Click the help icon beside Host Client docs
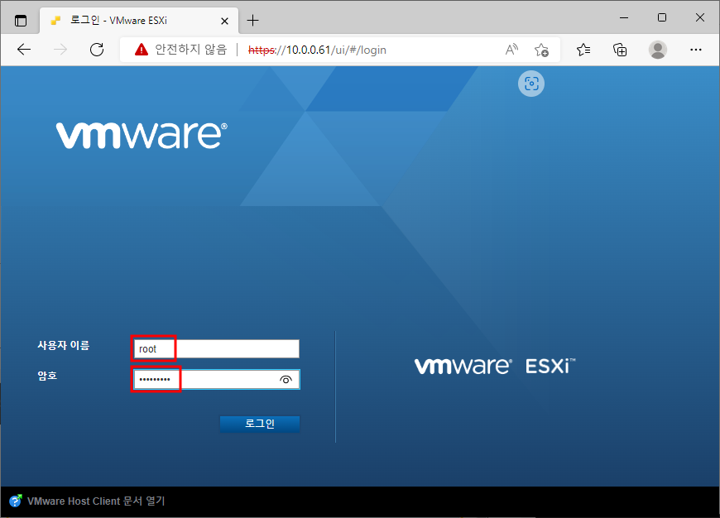Screen dimensions: 720x518 coord(16,501)
